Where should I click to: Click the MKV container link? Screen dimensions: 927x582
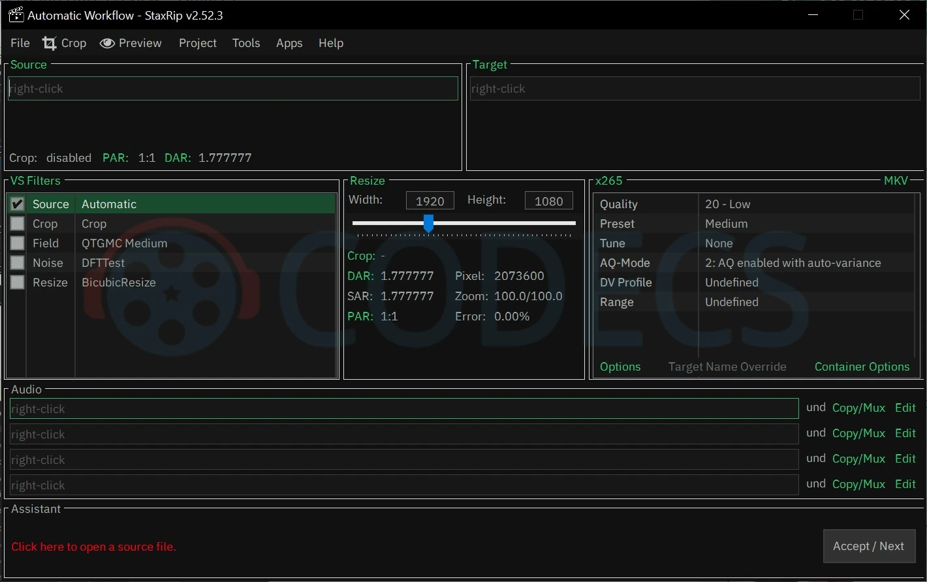(x=896, y=181)
